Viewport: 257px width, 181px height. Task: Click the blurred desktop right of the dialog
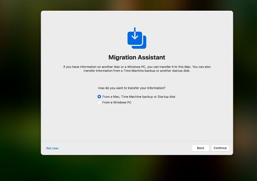(x=245, y=87)
